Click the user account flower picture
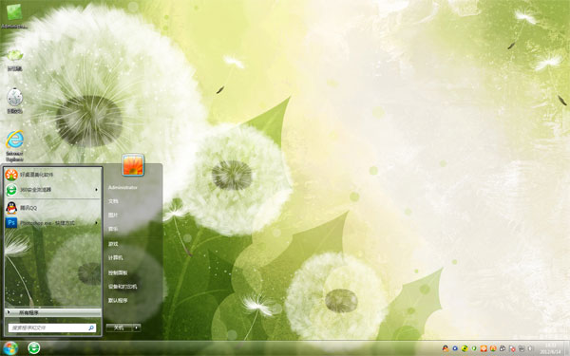The height and width of the screenshot is (356, 570). [133, 165]
